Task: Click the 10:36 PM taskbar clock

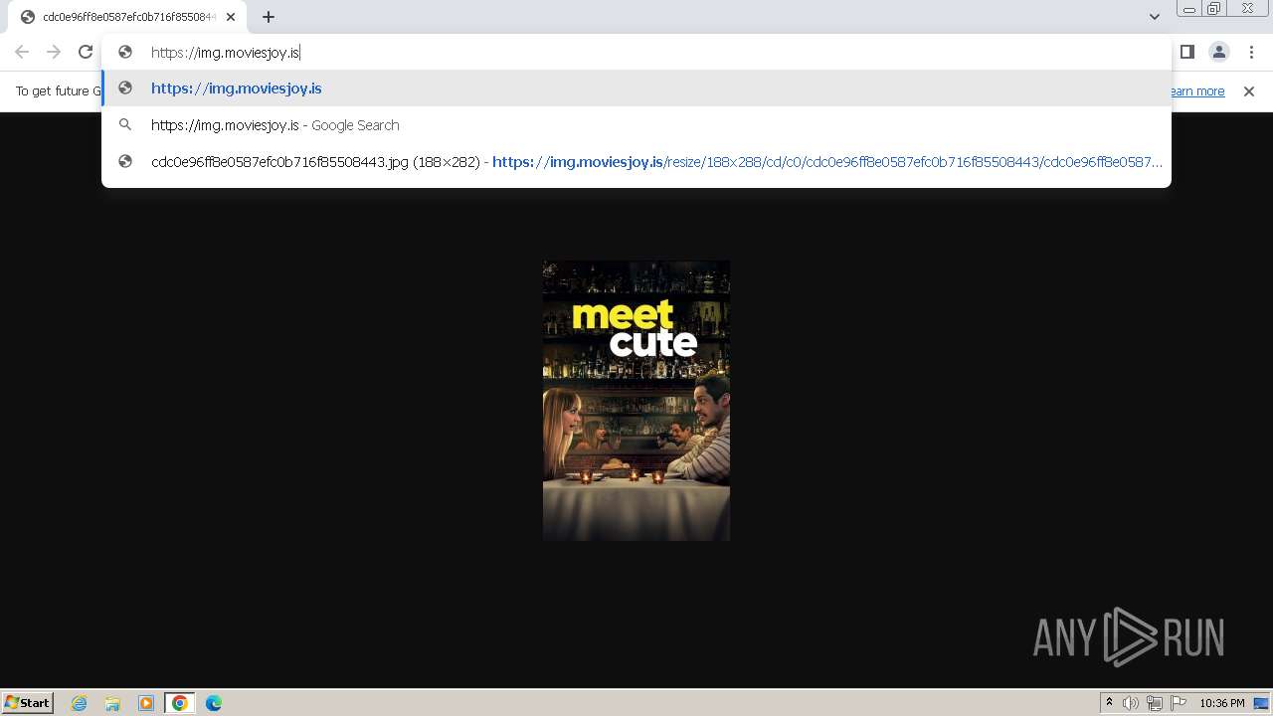Action: point(1222,703)
